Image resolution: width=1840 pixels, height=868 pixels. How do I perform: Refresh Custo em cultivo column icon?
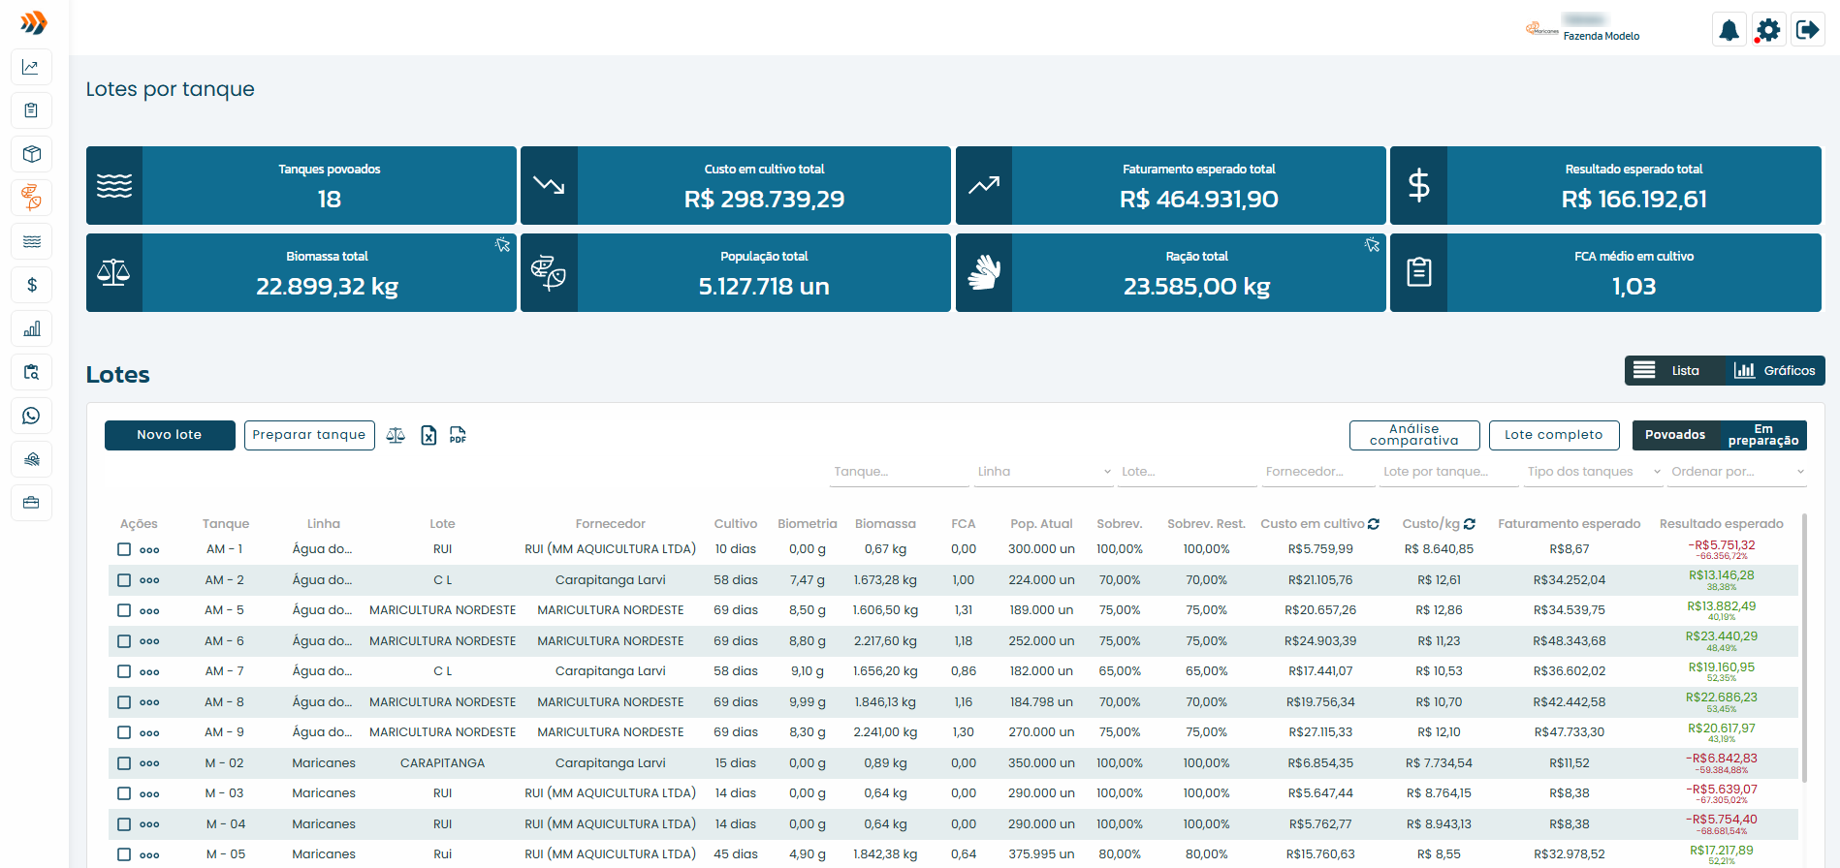click(x=1374, y=524)
